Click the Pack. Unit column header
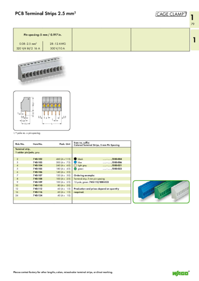Viewport: 199px width, 281px height. tap(65, 144)
